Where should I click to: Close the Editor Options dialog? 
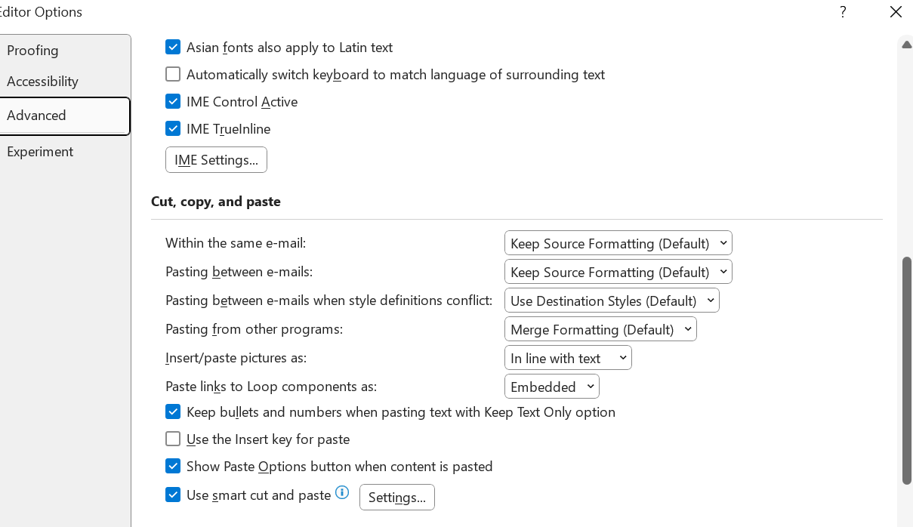896,12
